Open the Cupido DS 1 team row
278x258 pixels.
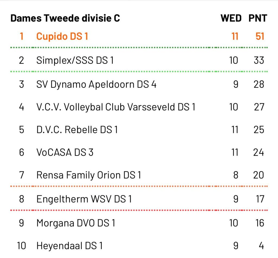point(62,36)
